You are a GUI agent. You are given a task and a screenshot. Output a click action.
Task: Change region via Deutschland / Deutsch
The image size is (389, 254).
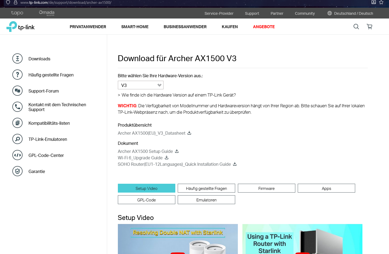pyautogui.click(x=354, y=13)
